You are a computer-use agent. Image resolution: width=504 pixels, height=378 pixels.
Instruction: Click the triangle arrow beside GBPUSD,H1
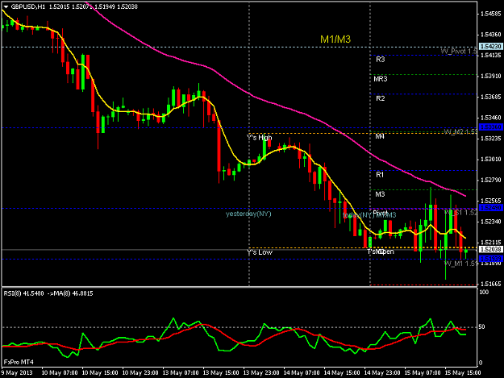(x=6, y=6)
